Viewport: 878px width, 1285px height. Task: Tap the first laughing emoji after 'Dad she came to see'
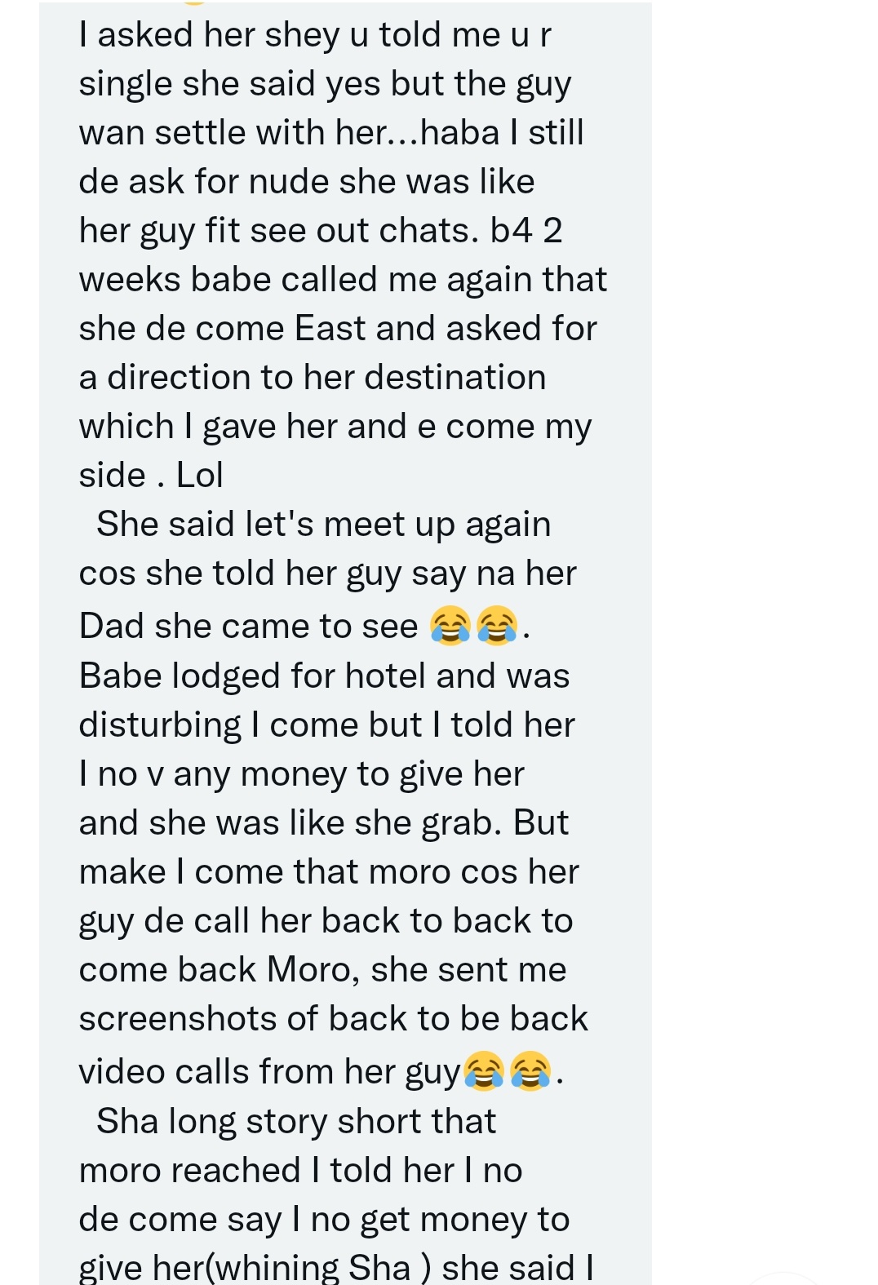[450, 626]
